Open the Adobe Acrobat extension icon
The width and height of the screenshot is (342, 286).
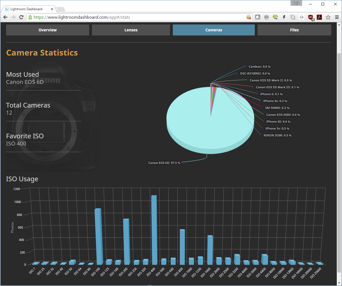coord(319,17)
